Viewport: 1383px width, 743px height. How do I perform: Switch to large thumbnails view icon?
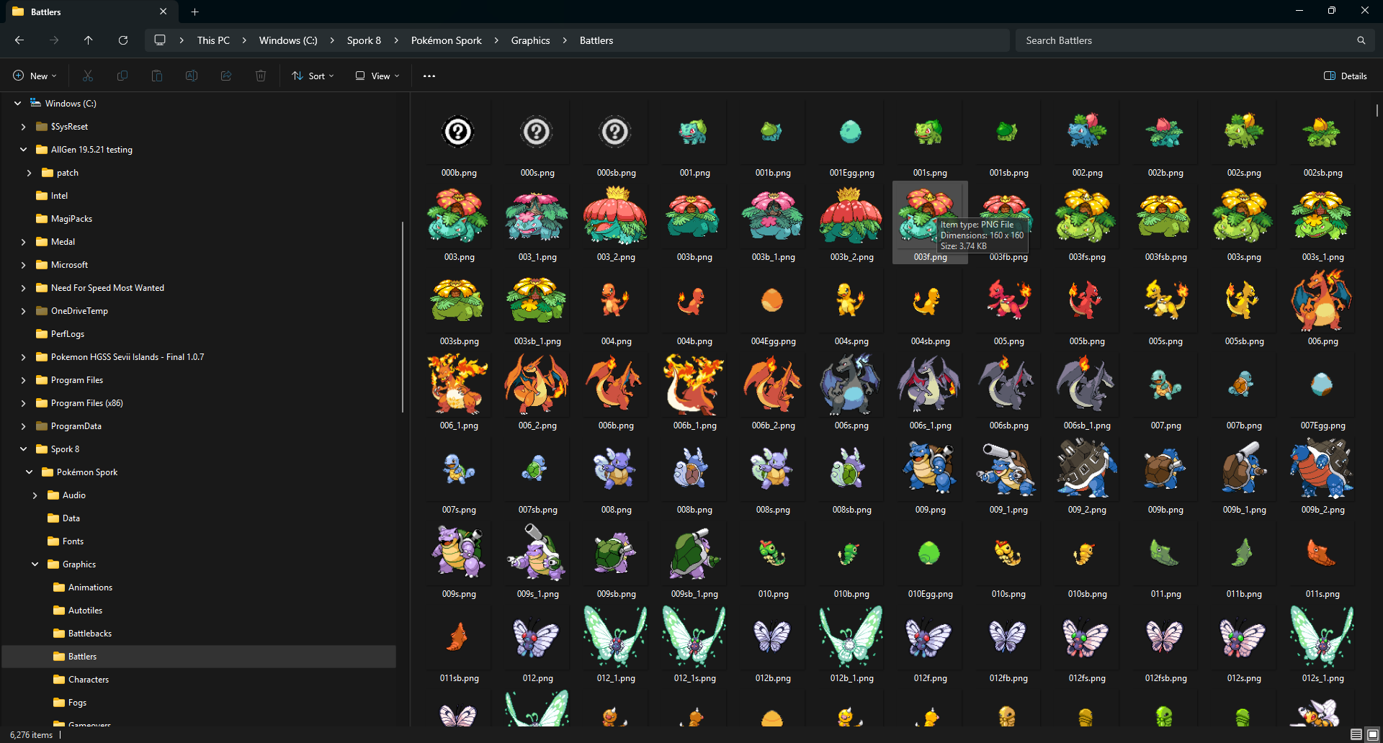click(x=1372, y=734)
